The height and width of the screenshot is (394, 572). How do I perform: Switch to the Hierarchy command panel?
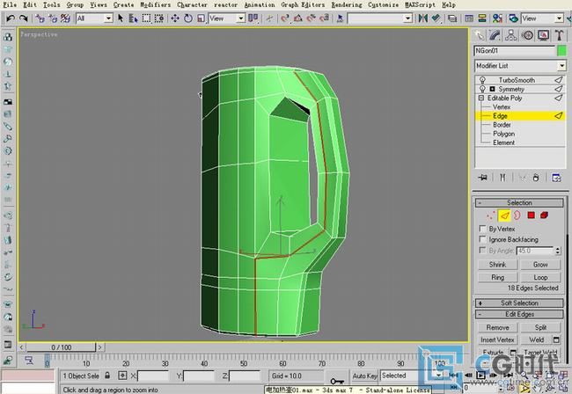[510, 35]
